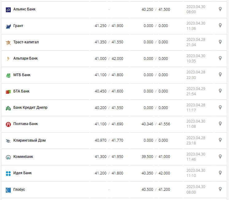Click the МТБ Банк map pin

click(220, 74)
